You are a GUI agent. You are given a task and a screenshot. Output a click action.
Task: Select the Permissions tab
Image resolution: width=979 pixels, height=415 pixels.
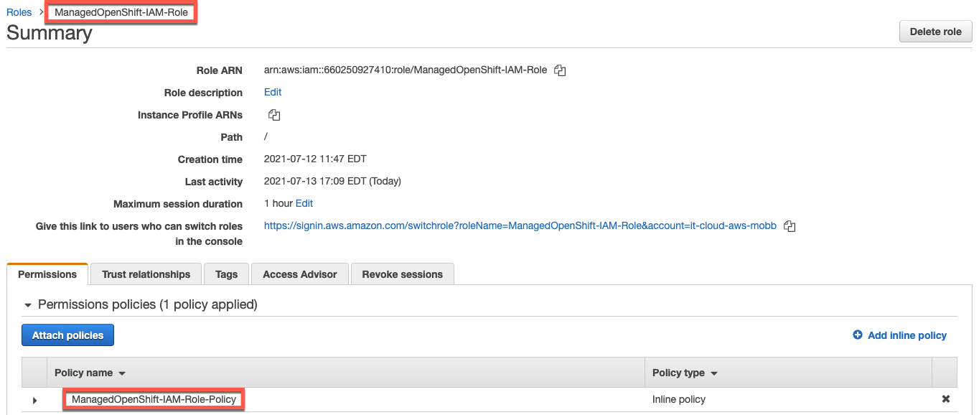click(47, 274)
